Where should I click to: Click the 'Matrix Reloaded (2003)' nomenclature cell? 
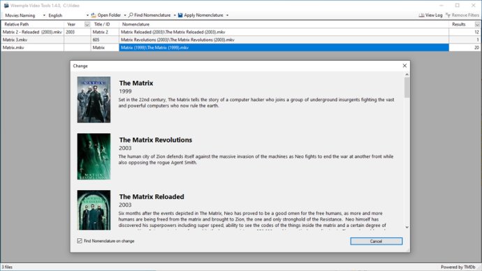(284, 32)
